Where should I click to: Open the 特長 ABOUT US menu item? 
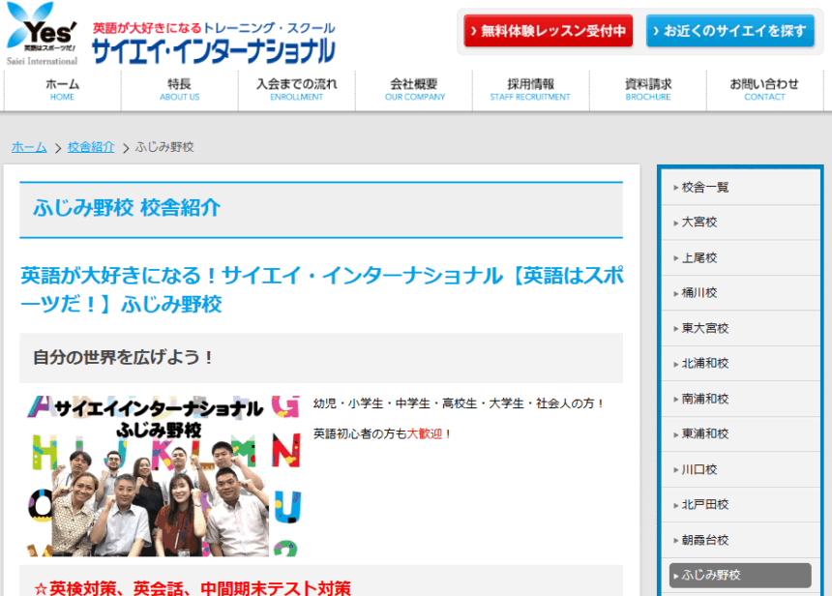(180, 90)
